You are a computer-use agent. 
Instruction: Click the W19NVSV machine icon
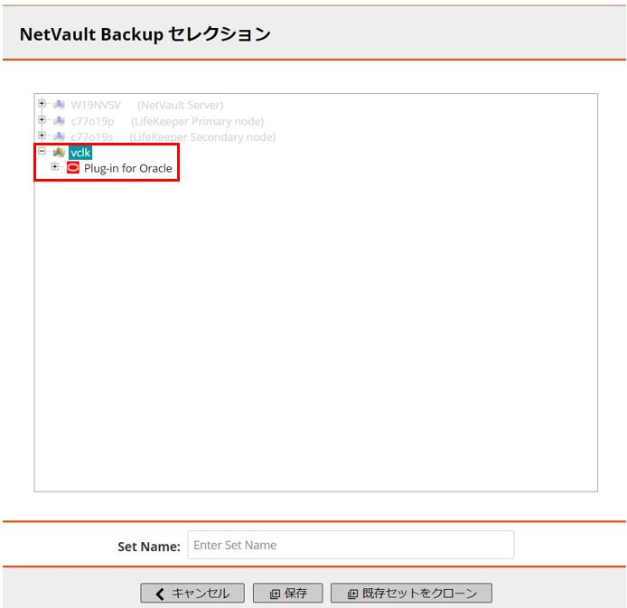click(x=59, y=105)
